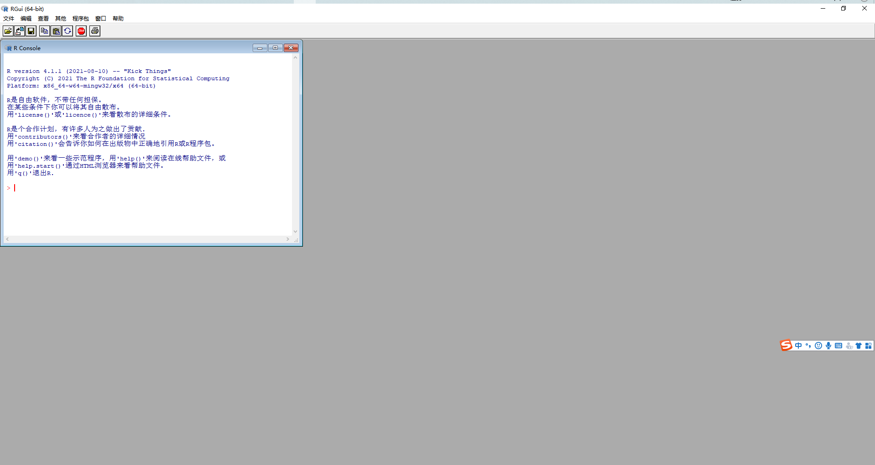
Task: Open the 程序包 menu
Action: pos(81,19)
